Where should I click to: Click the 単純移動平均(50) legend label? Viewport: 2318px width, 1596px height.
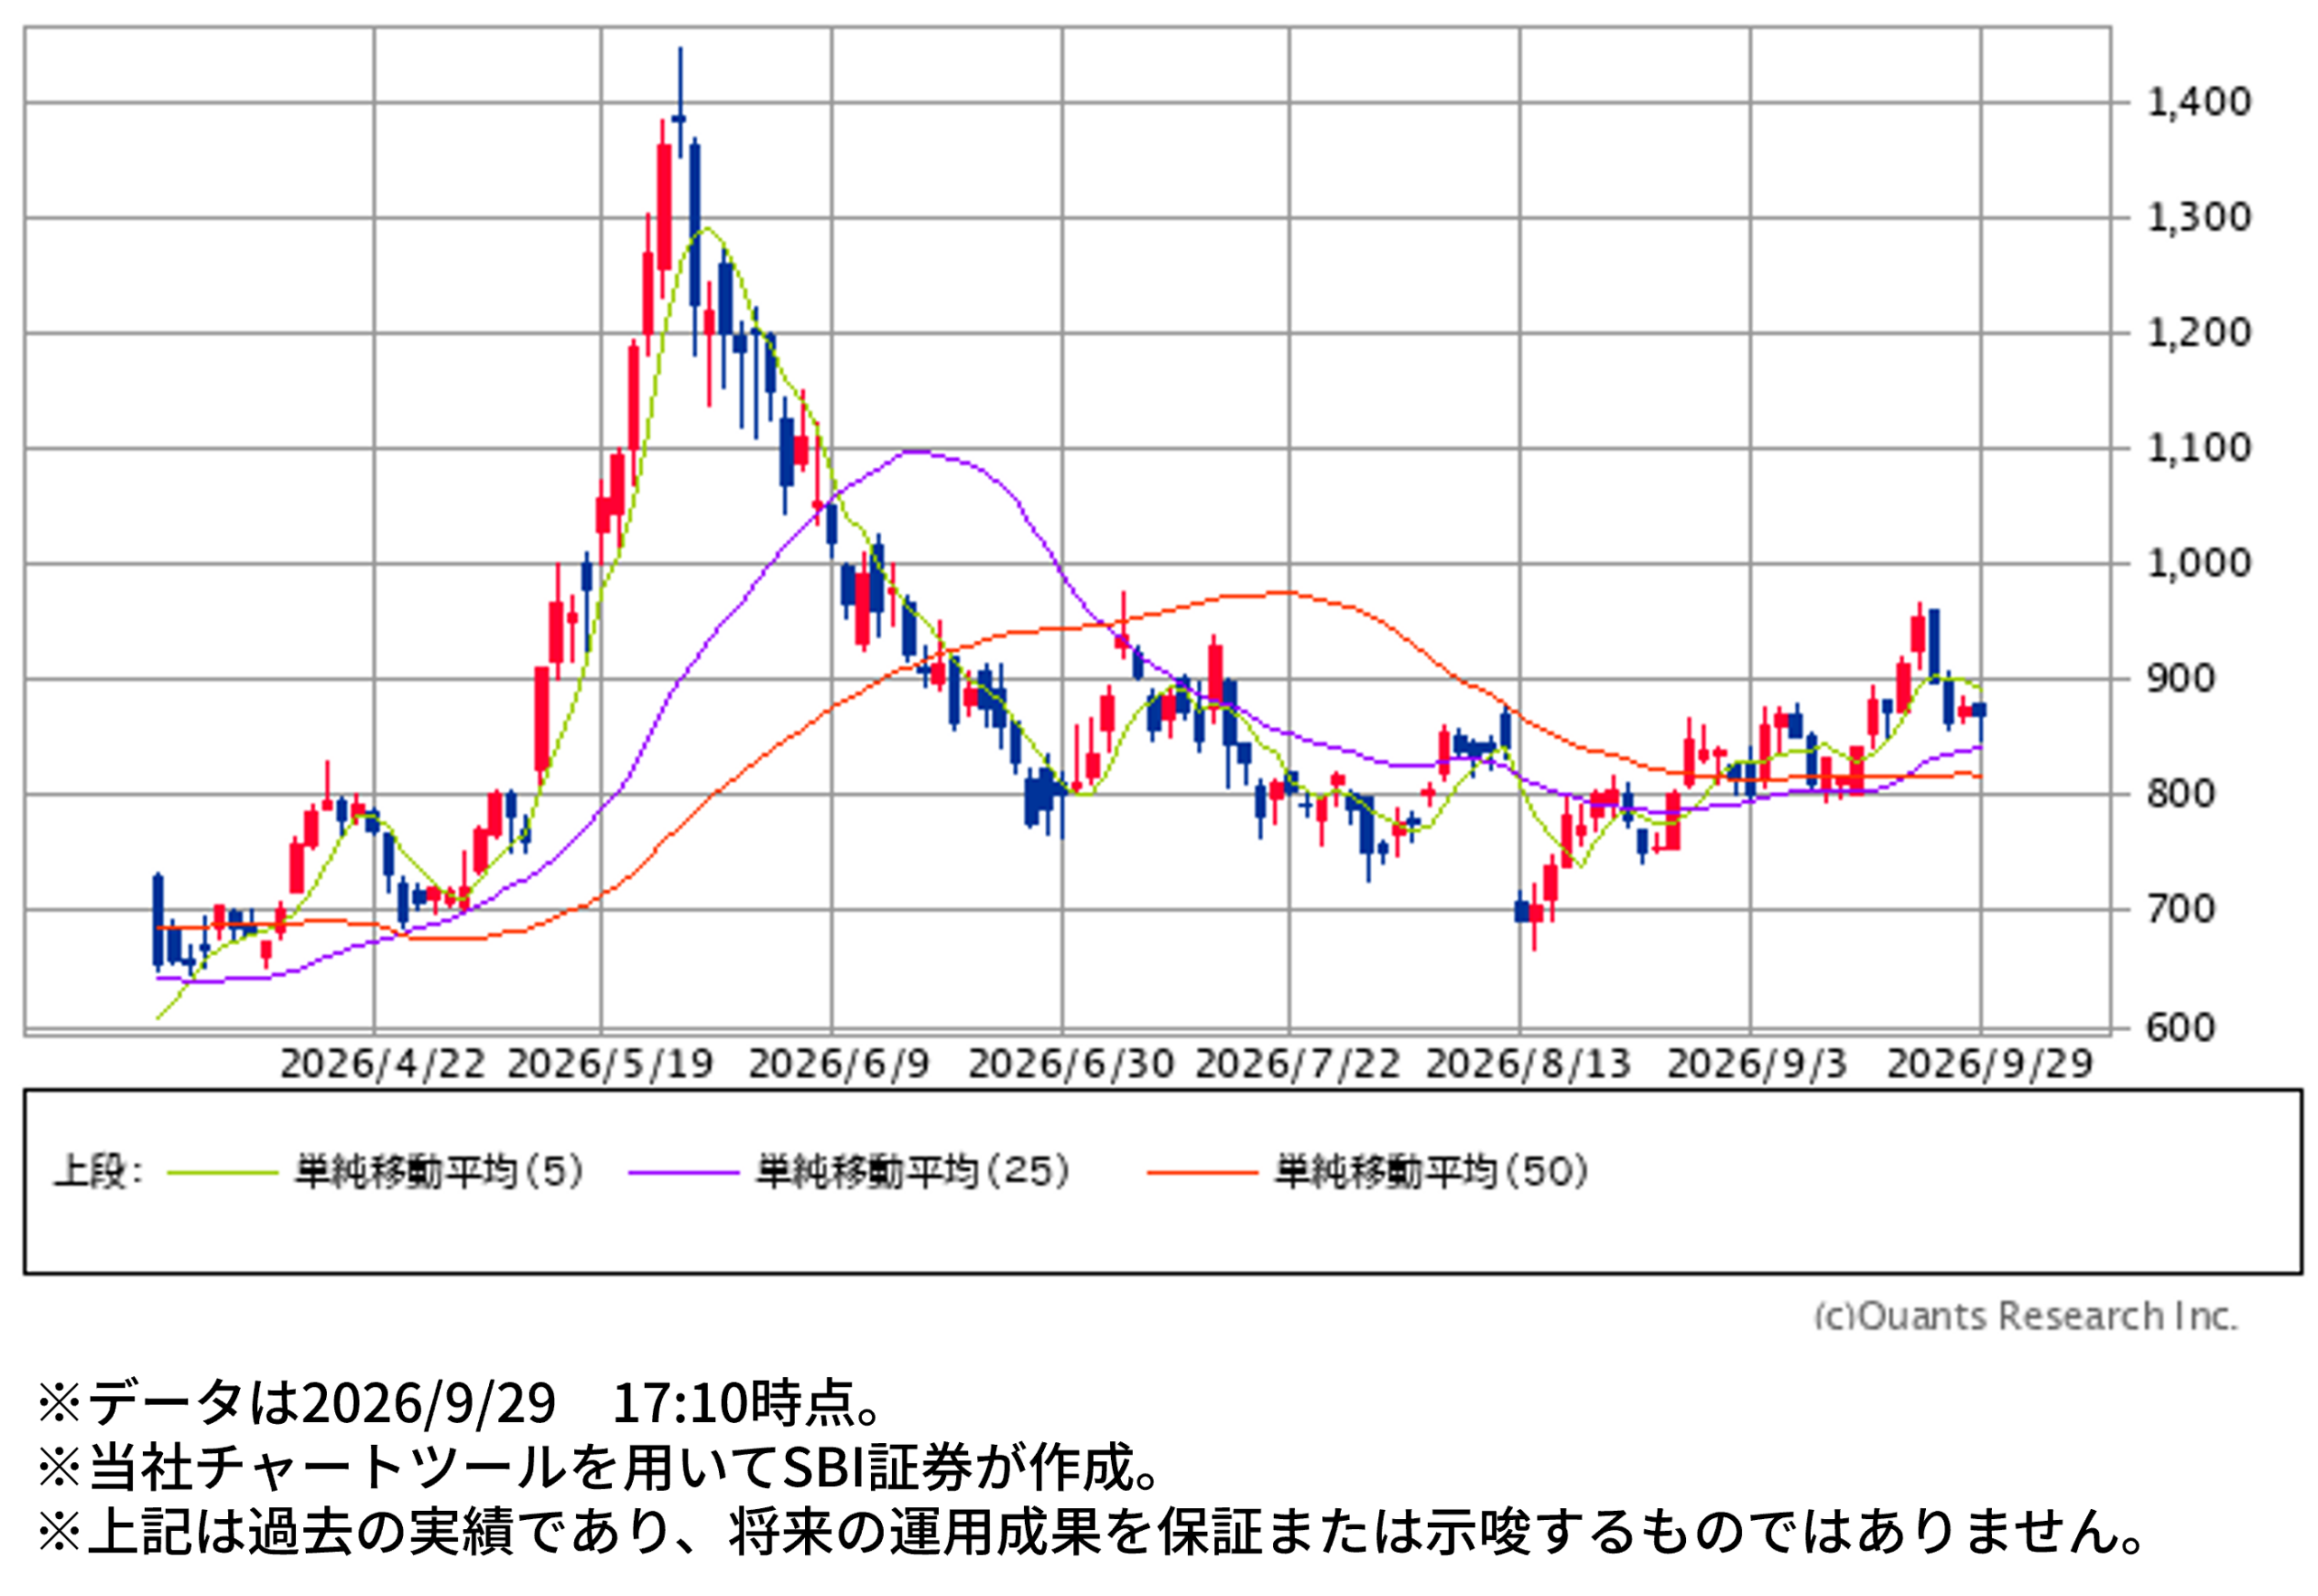click(x=1432, y=1172)
